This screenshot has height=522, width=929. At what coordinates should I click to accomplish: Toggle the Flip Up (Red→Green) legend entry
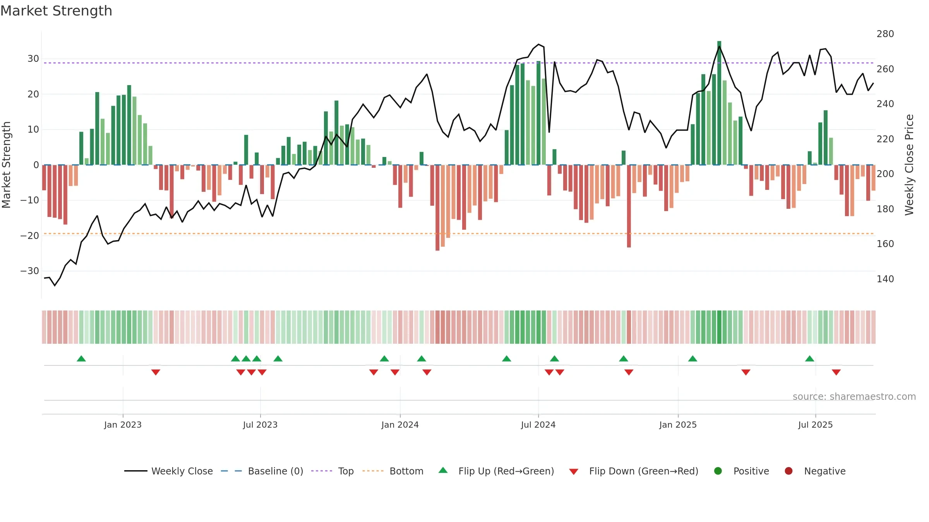[x=496, y=471]
